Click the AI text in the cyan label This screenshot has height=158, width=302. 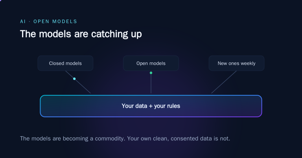(23, 22)
